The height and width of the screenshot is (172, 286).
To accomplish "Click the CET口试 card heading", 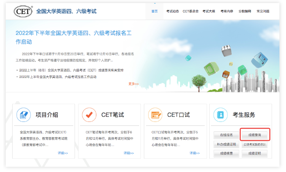I will click(x=178, y=115).
